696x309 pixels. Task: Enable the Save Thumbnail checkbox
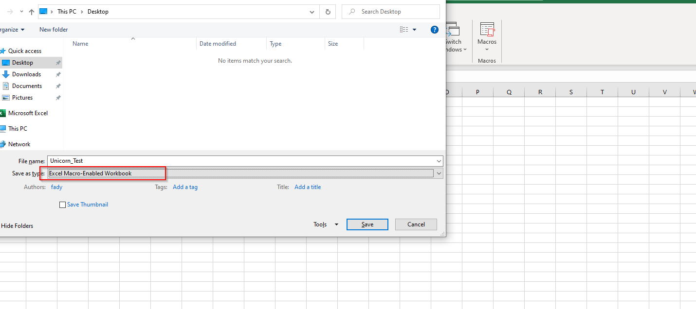[62, 205]
